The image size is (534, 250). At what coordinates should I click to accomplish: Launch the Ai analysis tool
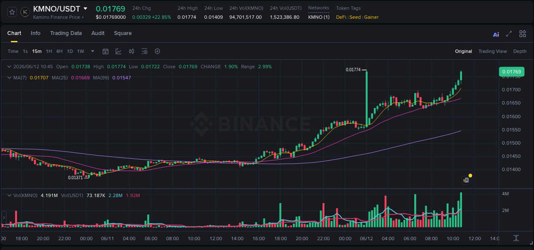[x=496, y=34]
